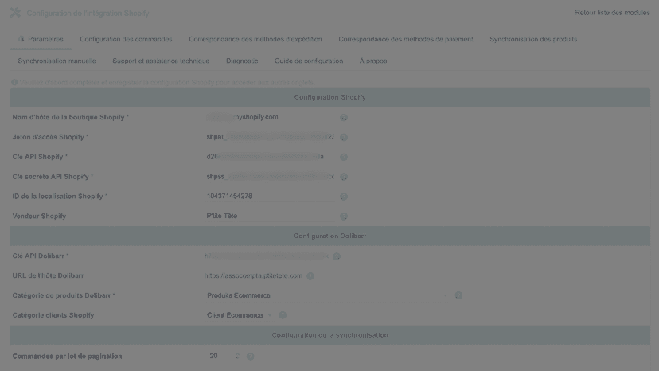The width and height of the screenshot is (659, 371).
Task: Open the Guide de configuration tab
Action: click(309, 61)
